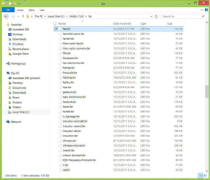Expand breadcrumb arrow after EAGLE-7.2.0

[86, 16]
